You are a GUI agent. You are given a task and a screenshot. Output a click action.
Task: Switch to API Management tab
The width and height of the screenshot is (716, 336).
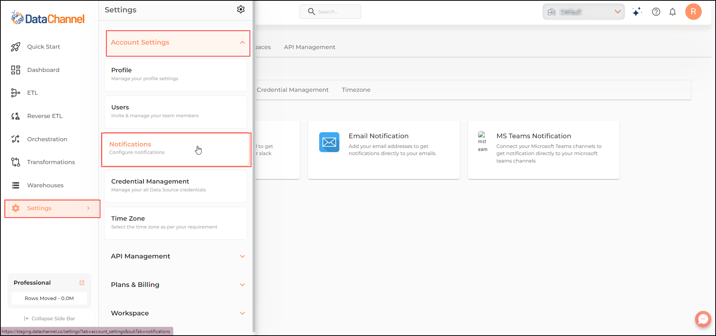tap(309, 47)
